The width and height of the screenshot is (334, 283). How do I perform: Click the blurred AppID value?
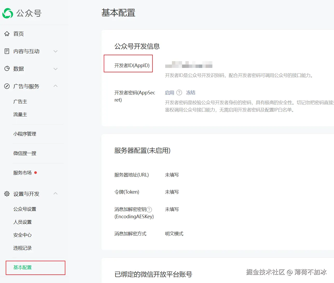[189, 65]
